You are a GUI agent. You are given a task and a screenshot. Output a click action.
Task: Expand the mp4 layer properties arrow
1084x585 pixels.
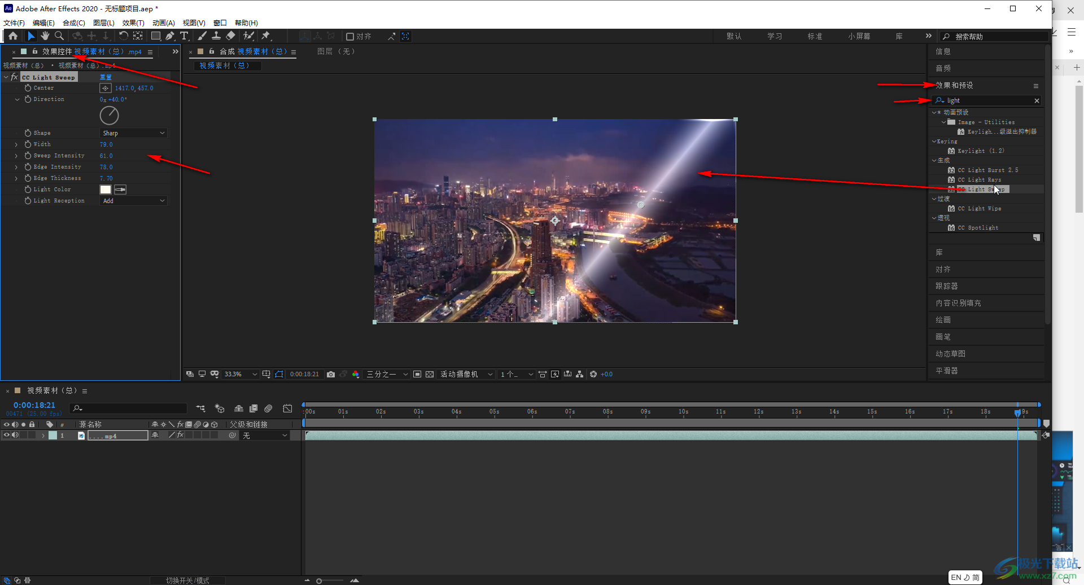(43, 436)
